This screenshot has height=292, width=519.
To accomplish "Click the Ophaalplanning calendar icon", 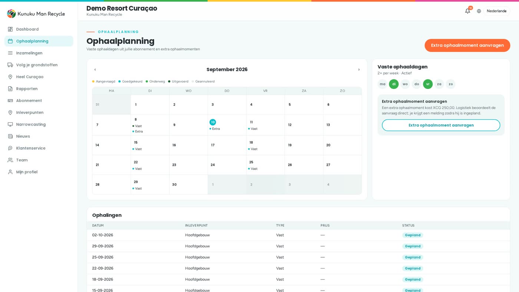I will [10, 41].
